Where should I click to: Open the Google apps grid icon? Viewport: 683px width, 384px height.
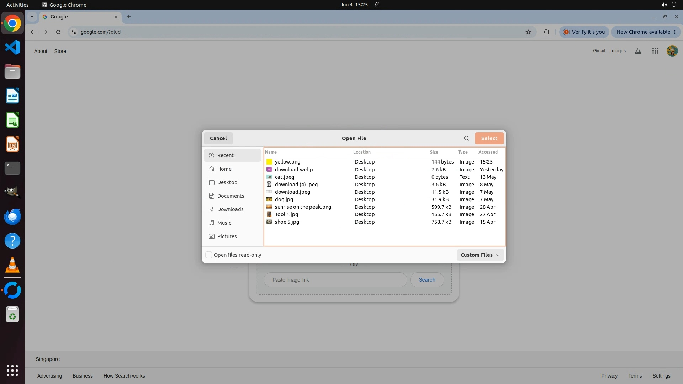[x=655, y=51]
